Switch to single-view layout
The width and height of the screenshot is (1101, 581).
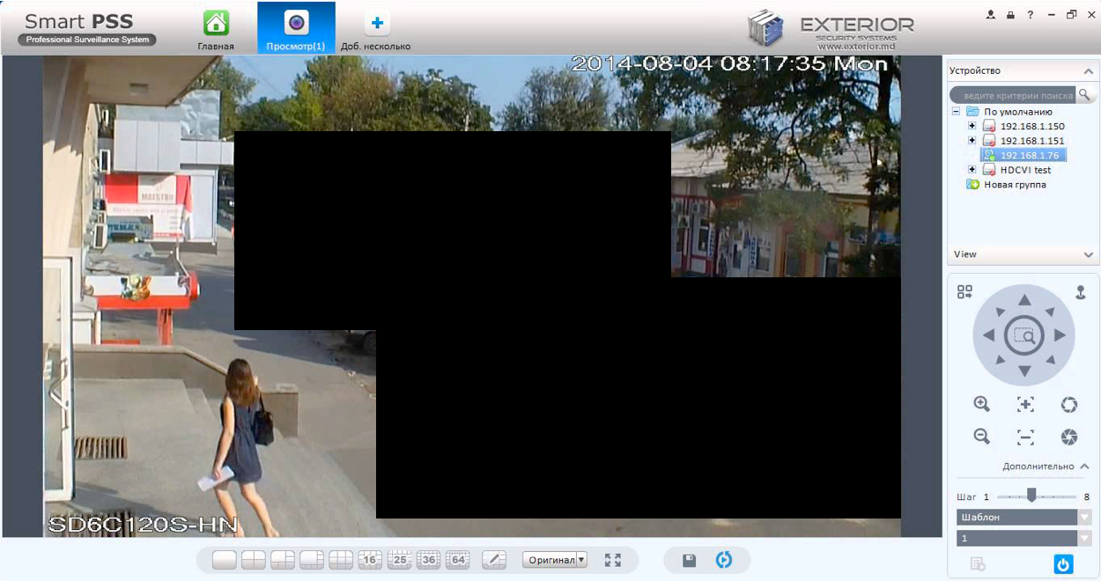click(224, 560)
